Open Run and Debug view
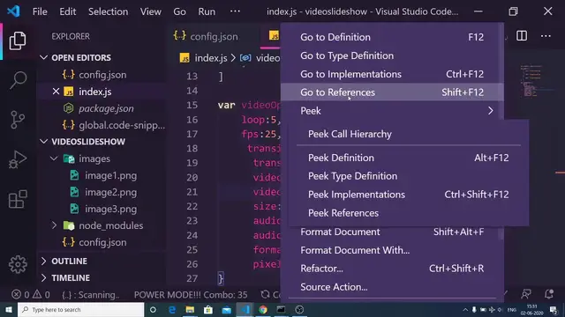This screenshot has height=317, width=565. (x=18, y=159)
